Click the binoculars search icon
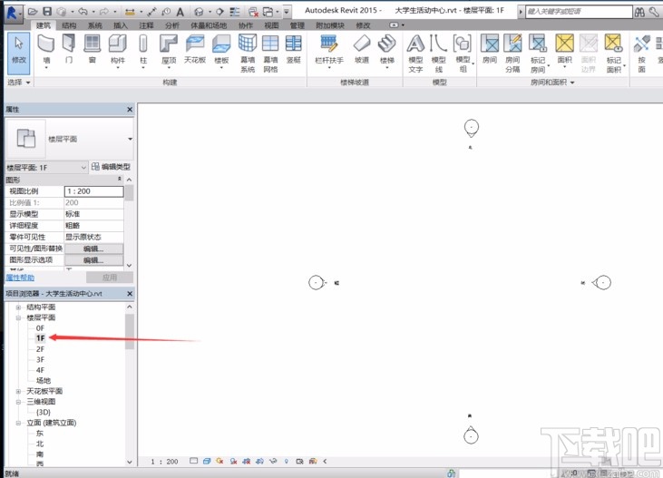 point(639,12)
